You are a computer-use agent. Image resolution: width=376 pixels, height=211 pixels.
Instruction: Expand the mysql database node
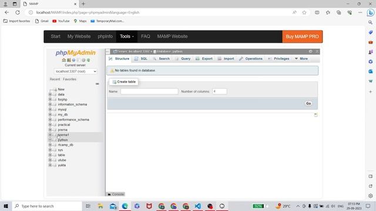click(x=50, y=110)
